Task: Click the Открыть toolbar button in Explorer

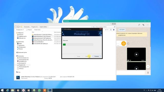Action: (x=29, y=30)
